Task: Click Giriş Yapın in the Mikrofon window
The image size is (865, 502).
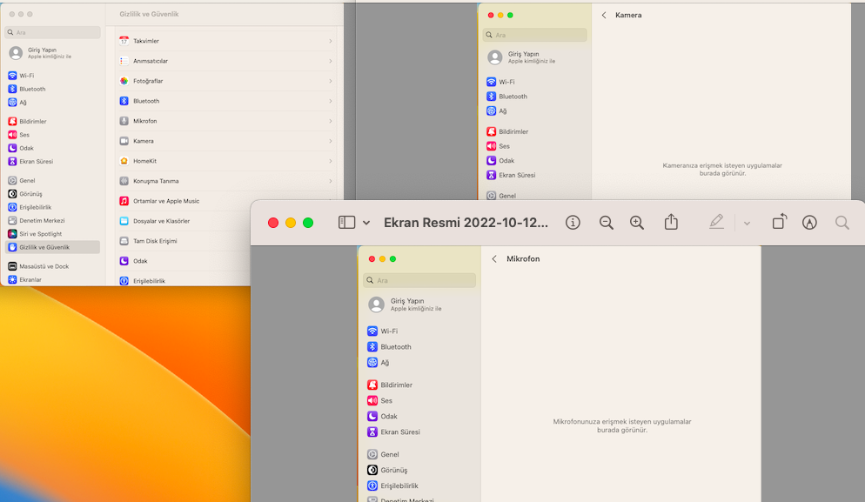Action: click(406, 301)
